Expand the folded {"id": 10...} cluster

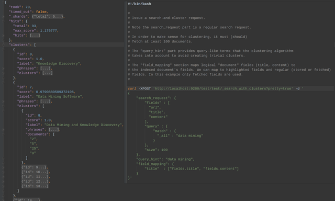[x=35, y=172]
